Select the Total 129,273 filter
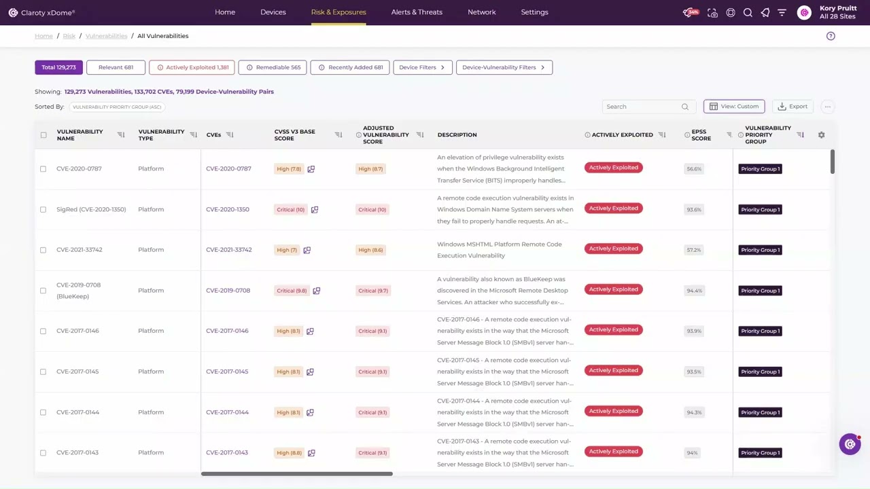Image resolution: width=870 pixels, height=489 pixels. pos(58,67)
